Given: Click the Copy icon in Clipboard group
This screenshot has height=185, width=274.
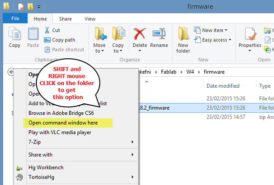Looking at the screenshot, I should (x=14, y=33).
